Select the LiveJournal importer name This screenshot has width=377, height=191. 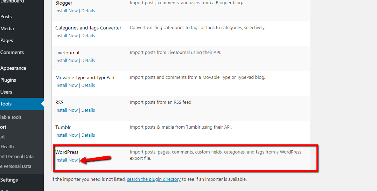point(67,53)
